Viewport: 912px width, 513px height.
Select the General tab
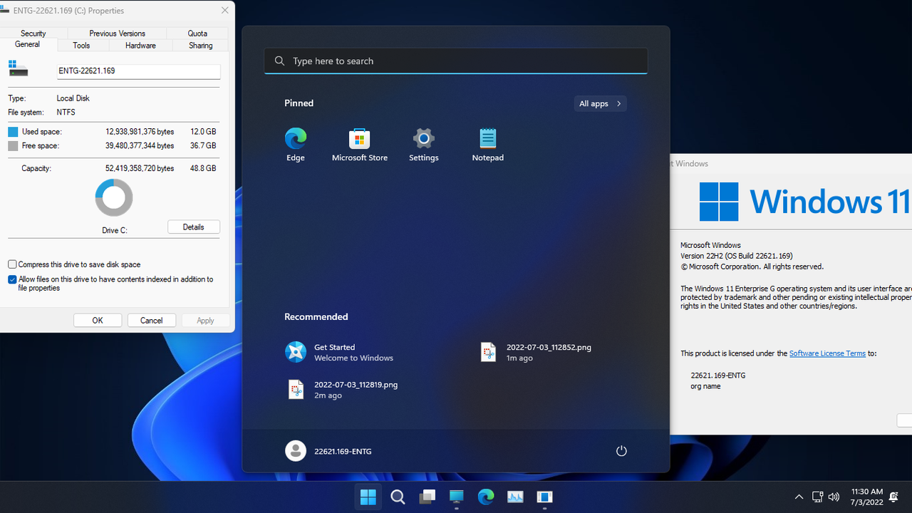[27, 44]
